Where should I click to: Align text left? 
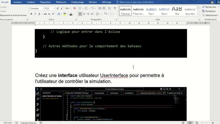click(80, 14)
